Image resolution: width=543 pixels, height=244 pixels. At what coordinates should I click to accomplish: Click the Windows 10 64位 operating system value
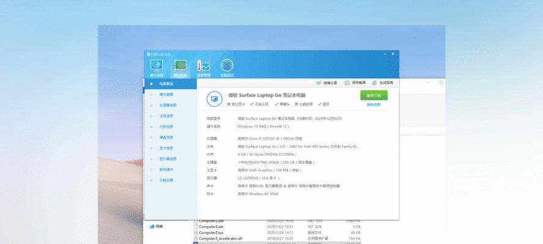pos(263,126)
